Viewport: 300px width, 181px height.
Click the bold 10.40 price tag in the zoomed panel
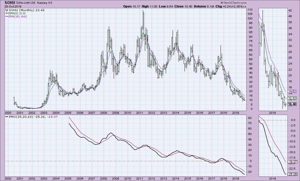click(x=292, y=104)
